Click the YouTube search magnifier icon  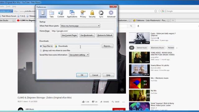(131, 26)
